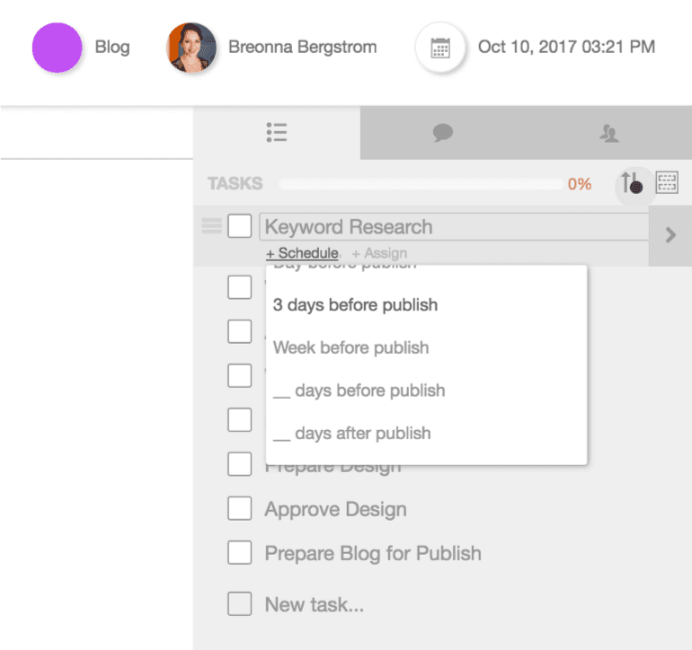This screenshot has width=692, height=650.
Task: Select '3 days before publish' option
Action: tap(355, 305)
